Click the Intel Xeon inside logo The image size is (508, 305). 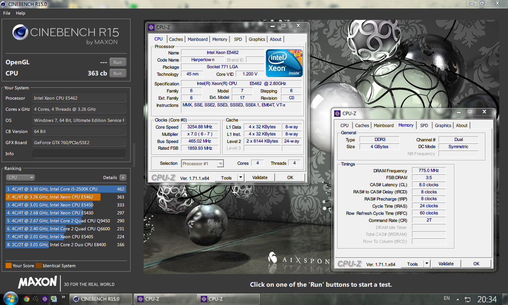pos(284,63)
